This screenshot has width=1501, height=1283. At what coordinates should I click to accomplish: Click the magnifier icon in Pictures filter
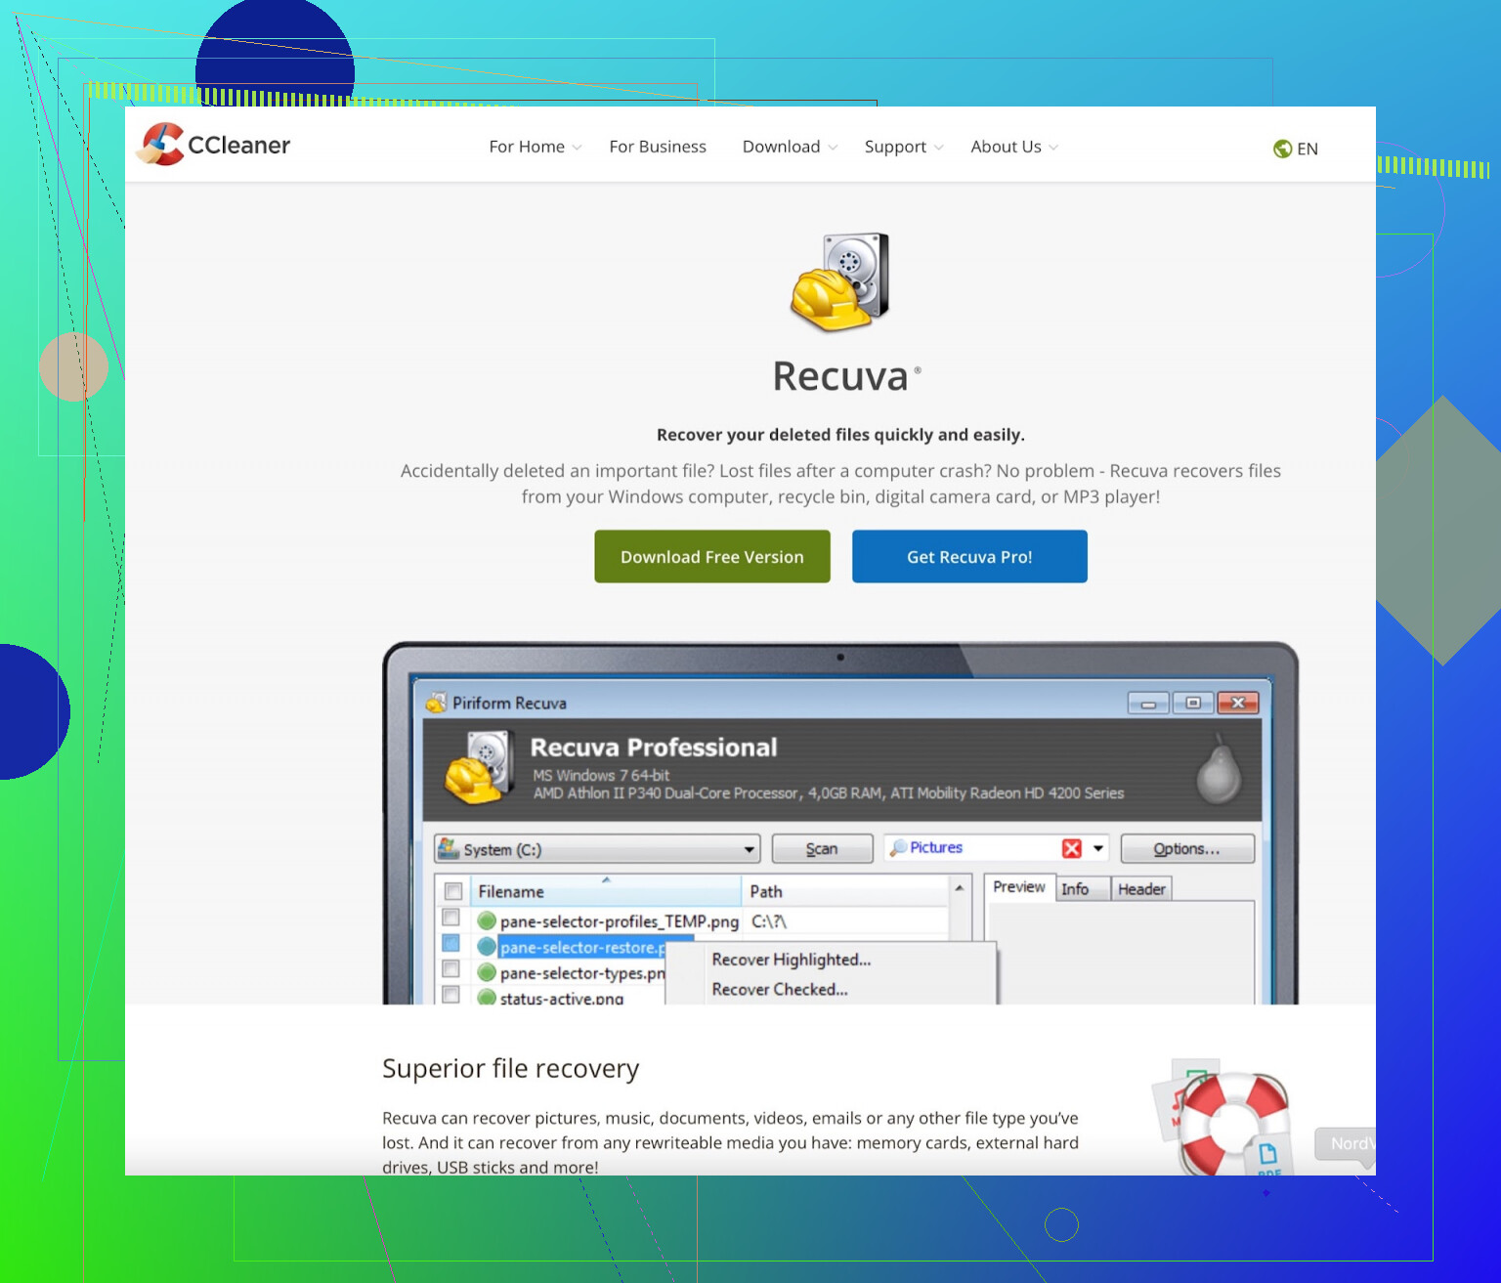tap(898, 848)
